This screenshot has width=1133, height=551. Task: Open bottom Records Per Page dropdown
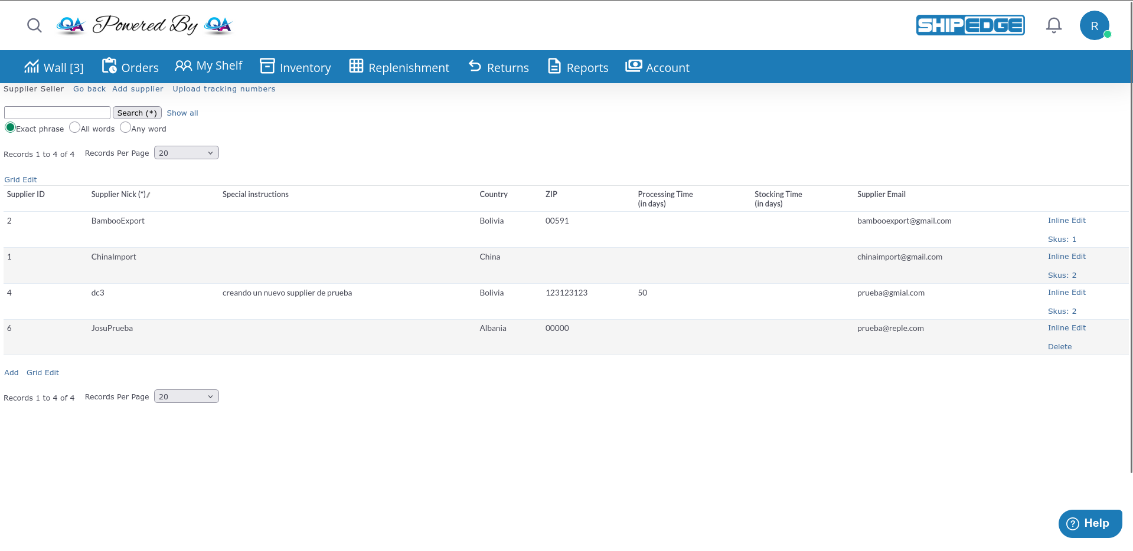(186, 396)
